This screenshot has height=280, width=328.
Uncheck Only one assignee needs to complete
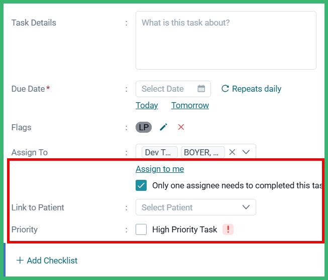coord(141,185)
